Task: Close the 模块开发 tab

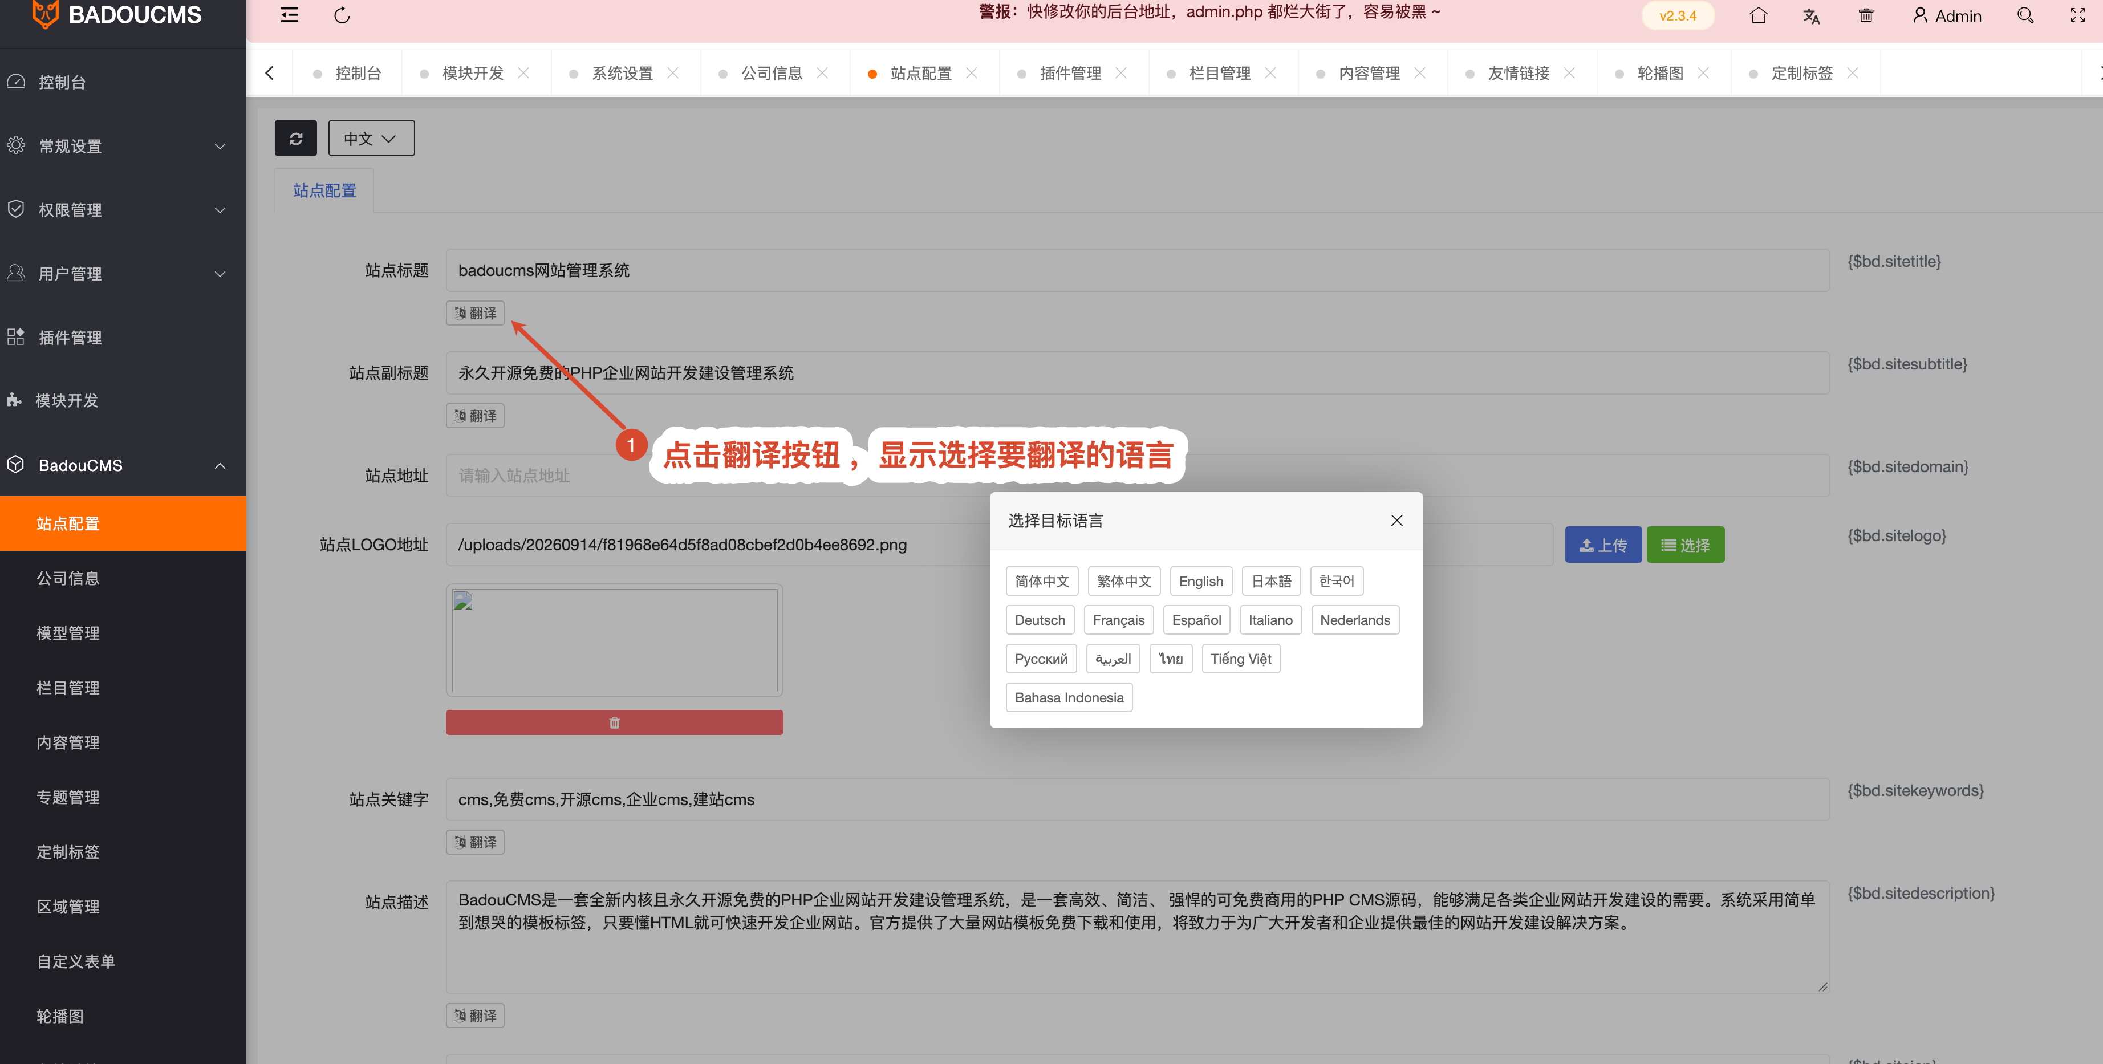Action: coord(523,72)
